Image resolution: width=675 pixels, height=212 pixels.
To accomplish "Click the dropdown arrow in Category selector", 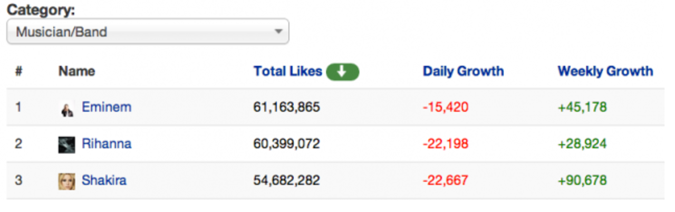I will coord(278,32).
